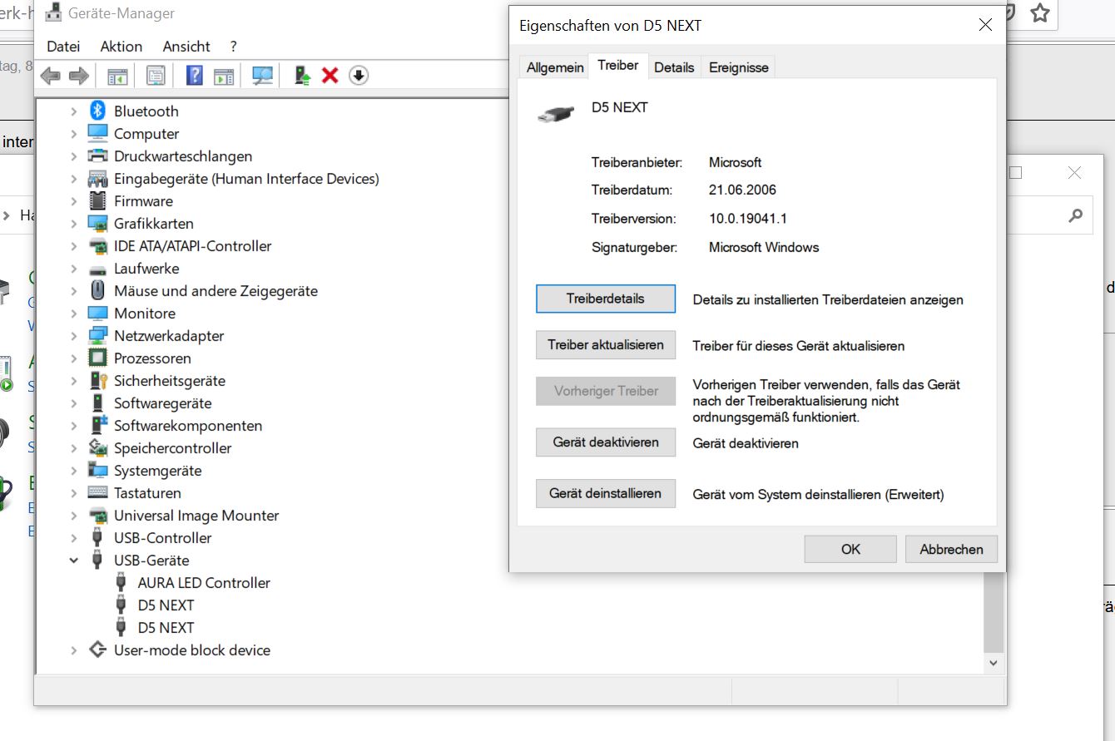The image size is (1115, 741).
Task: Switch to the Details tab
Action: pyautogui.click(x=674, y=67)
